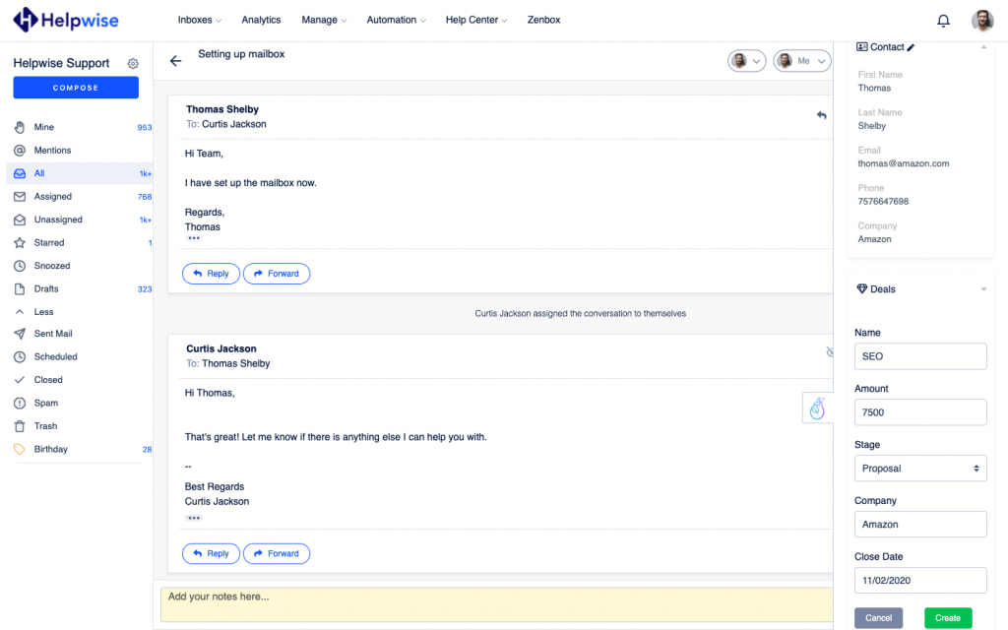This screenshot has width=1008, height=630.
Task: Click the Compose button
Action: (76, 88)
